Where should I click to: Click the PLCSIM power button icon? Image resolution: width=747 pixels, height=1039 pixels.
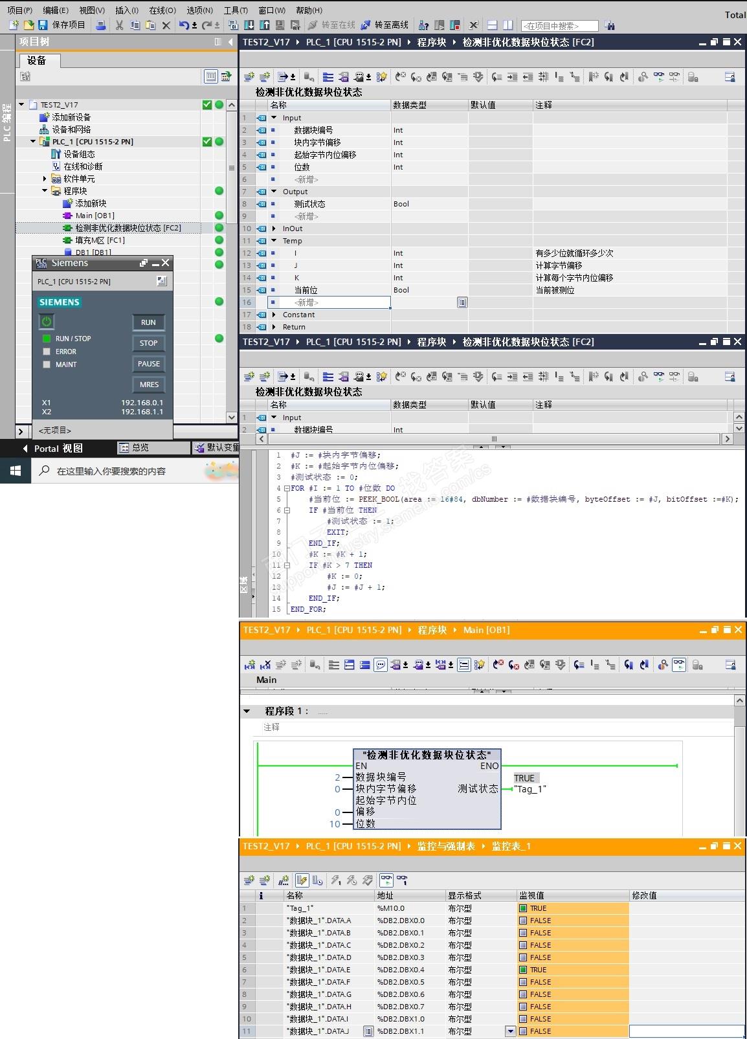47,322
